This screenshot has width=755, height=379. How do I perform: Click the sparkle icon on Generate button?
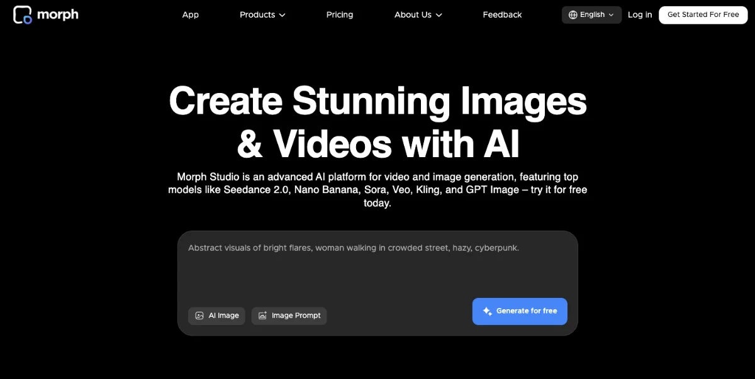coord(487,311)
